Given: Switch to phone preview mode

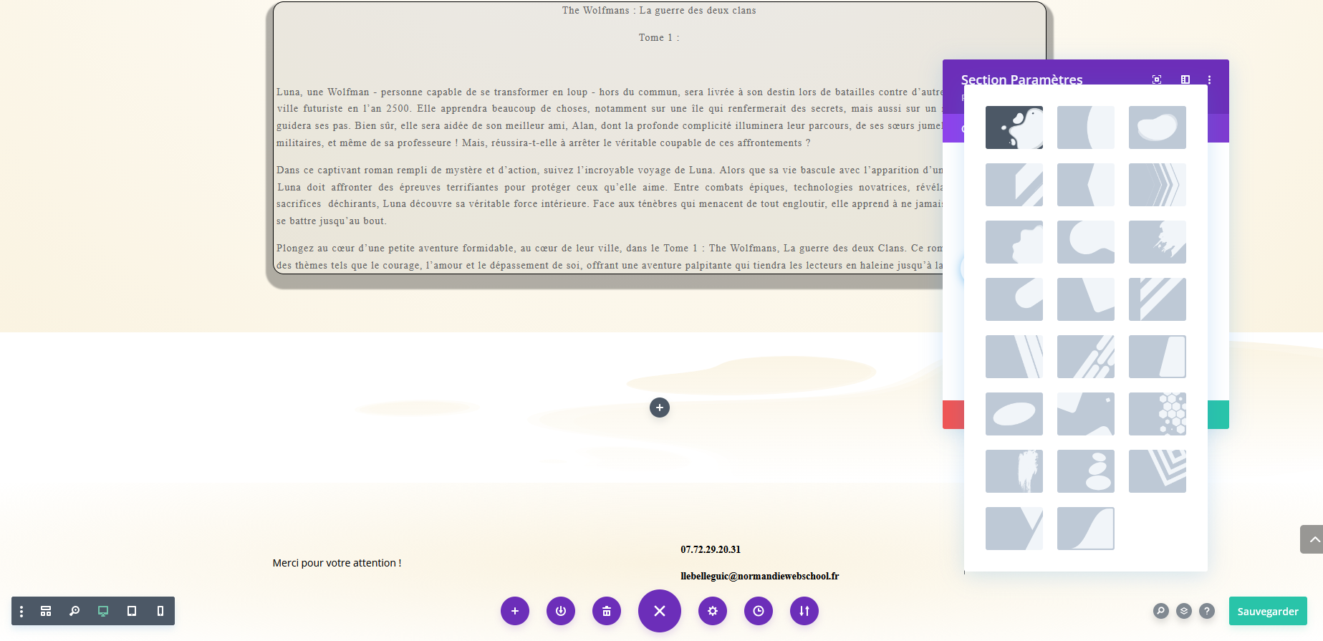Looking at the screenshot, I should click(x=160, y=611).
